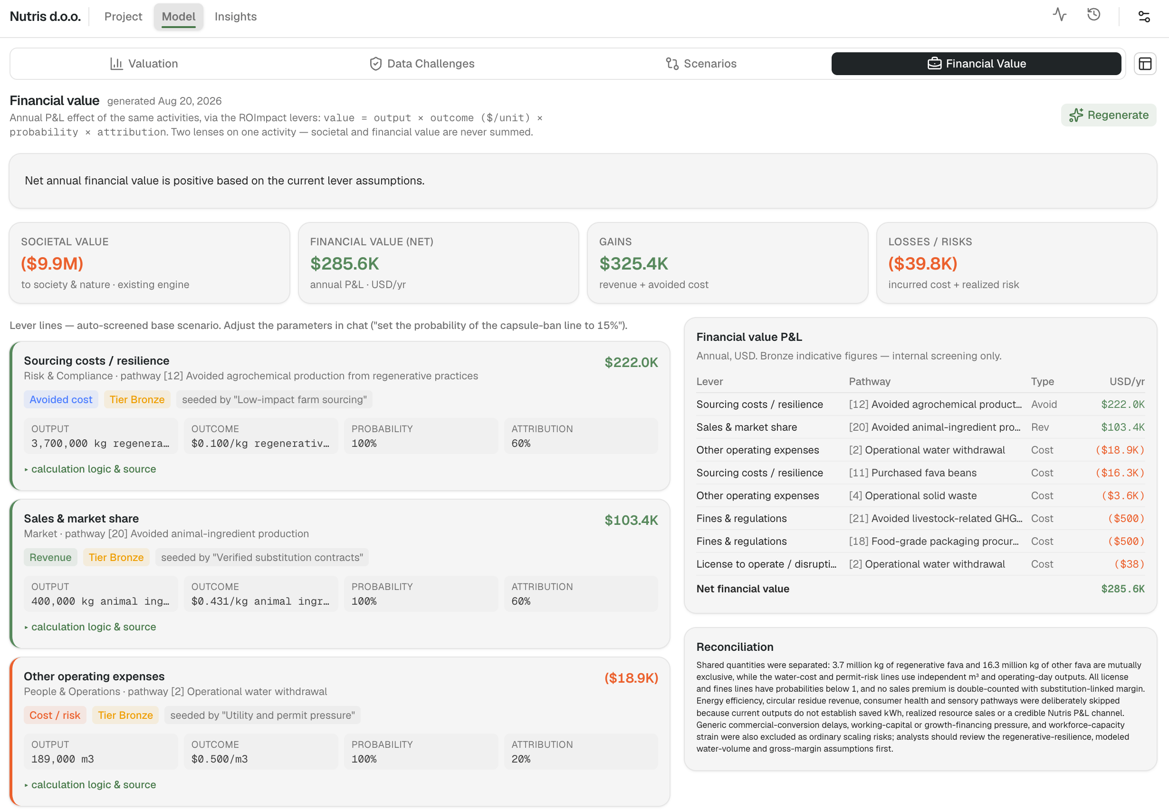Open the settings sliders icon
Screen dimensions: 1169x812
pos(1144,17)
